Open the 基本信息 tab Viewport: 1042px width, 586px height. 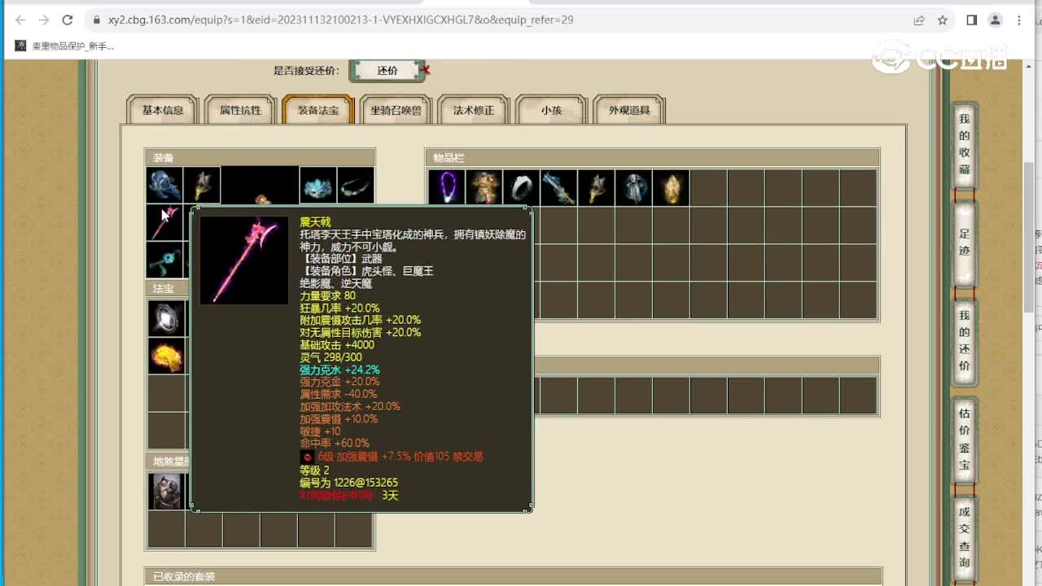(x=163, y=110)
